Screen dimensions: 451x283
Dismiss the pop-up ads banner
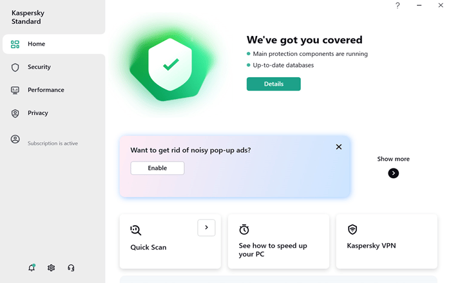click(339, 147)
